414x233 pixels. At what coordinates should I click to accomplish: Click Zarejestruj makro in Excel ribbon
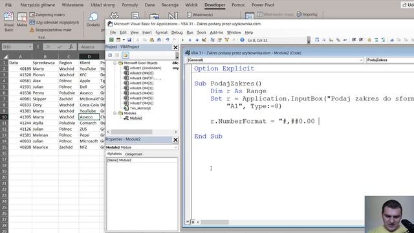[47, 15]
